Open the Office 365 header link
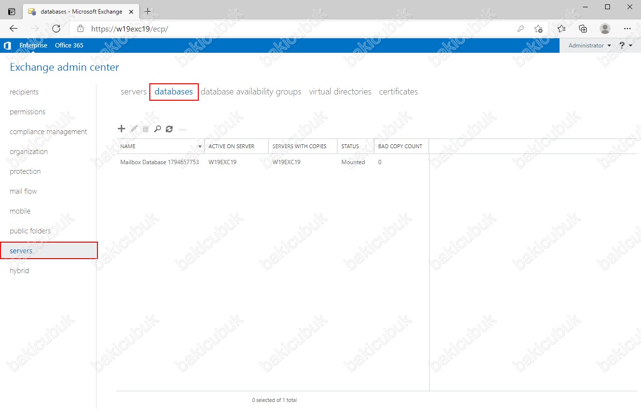 pyautogui.click(x=69, y=46)
